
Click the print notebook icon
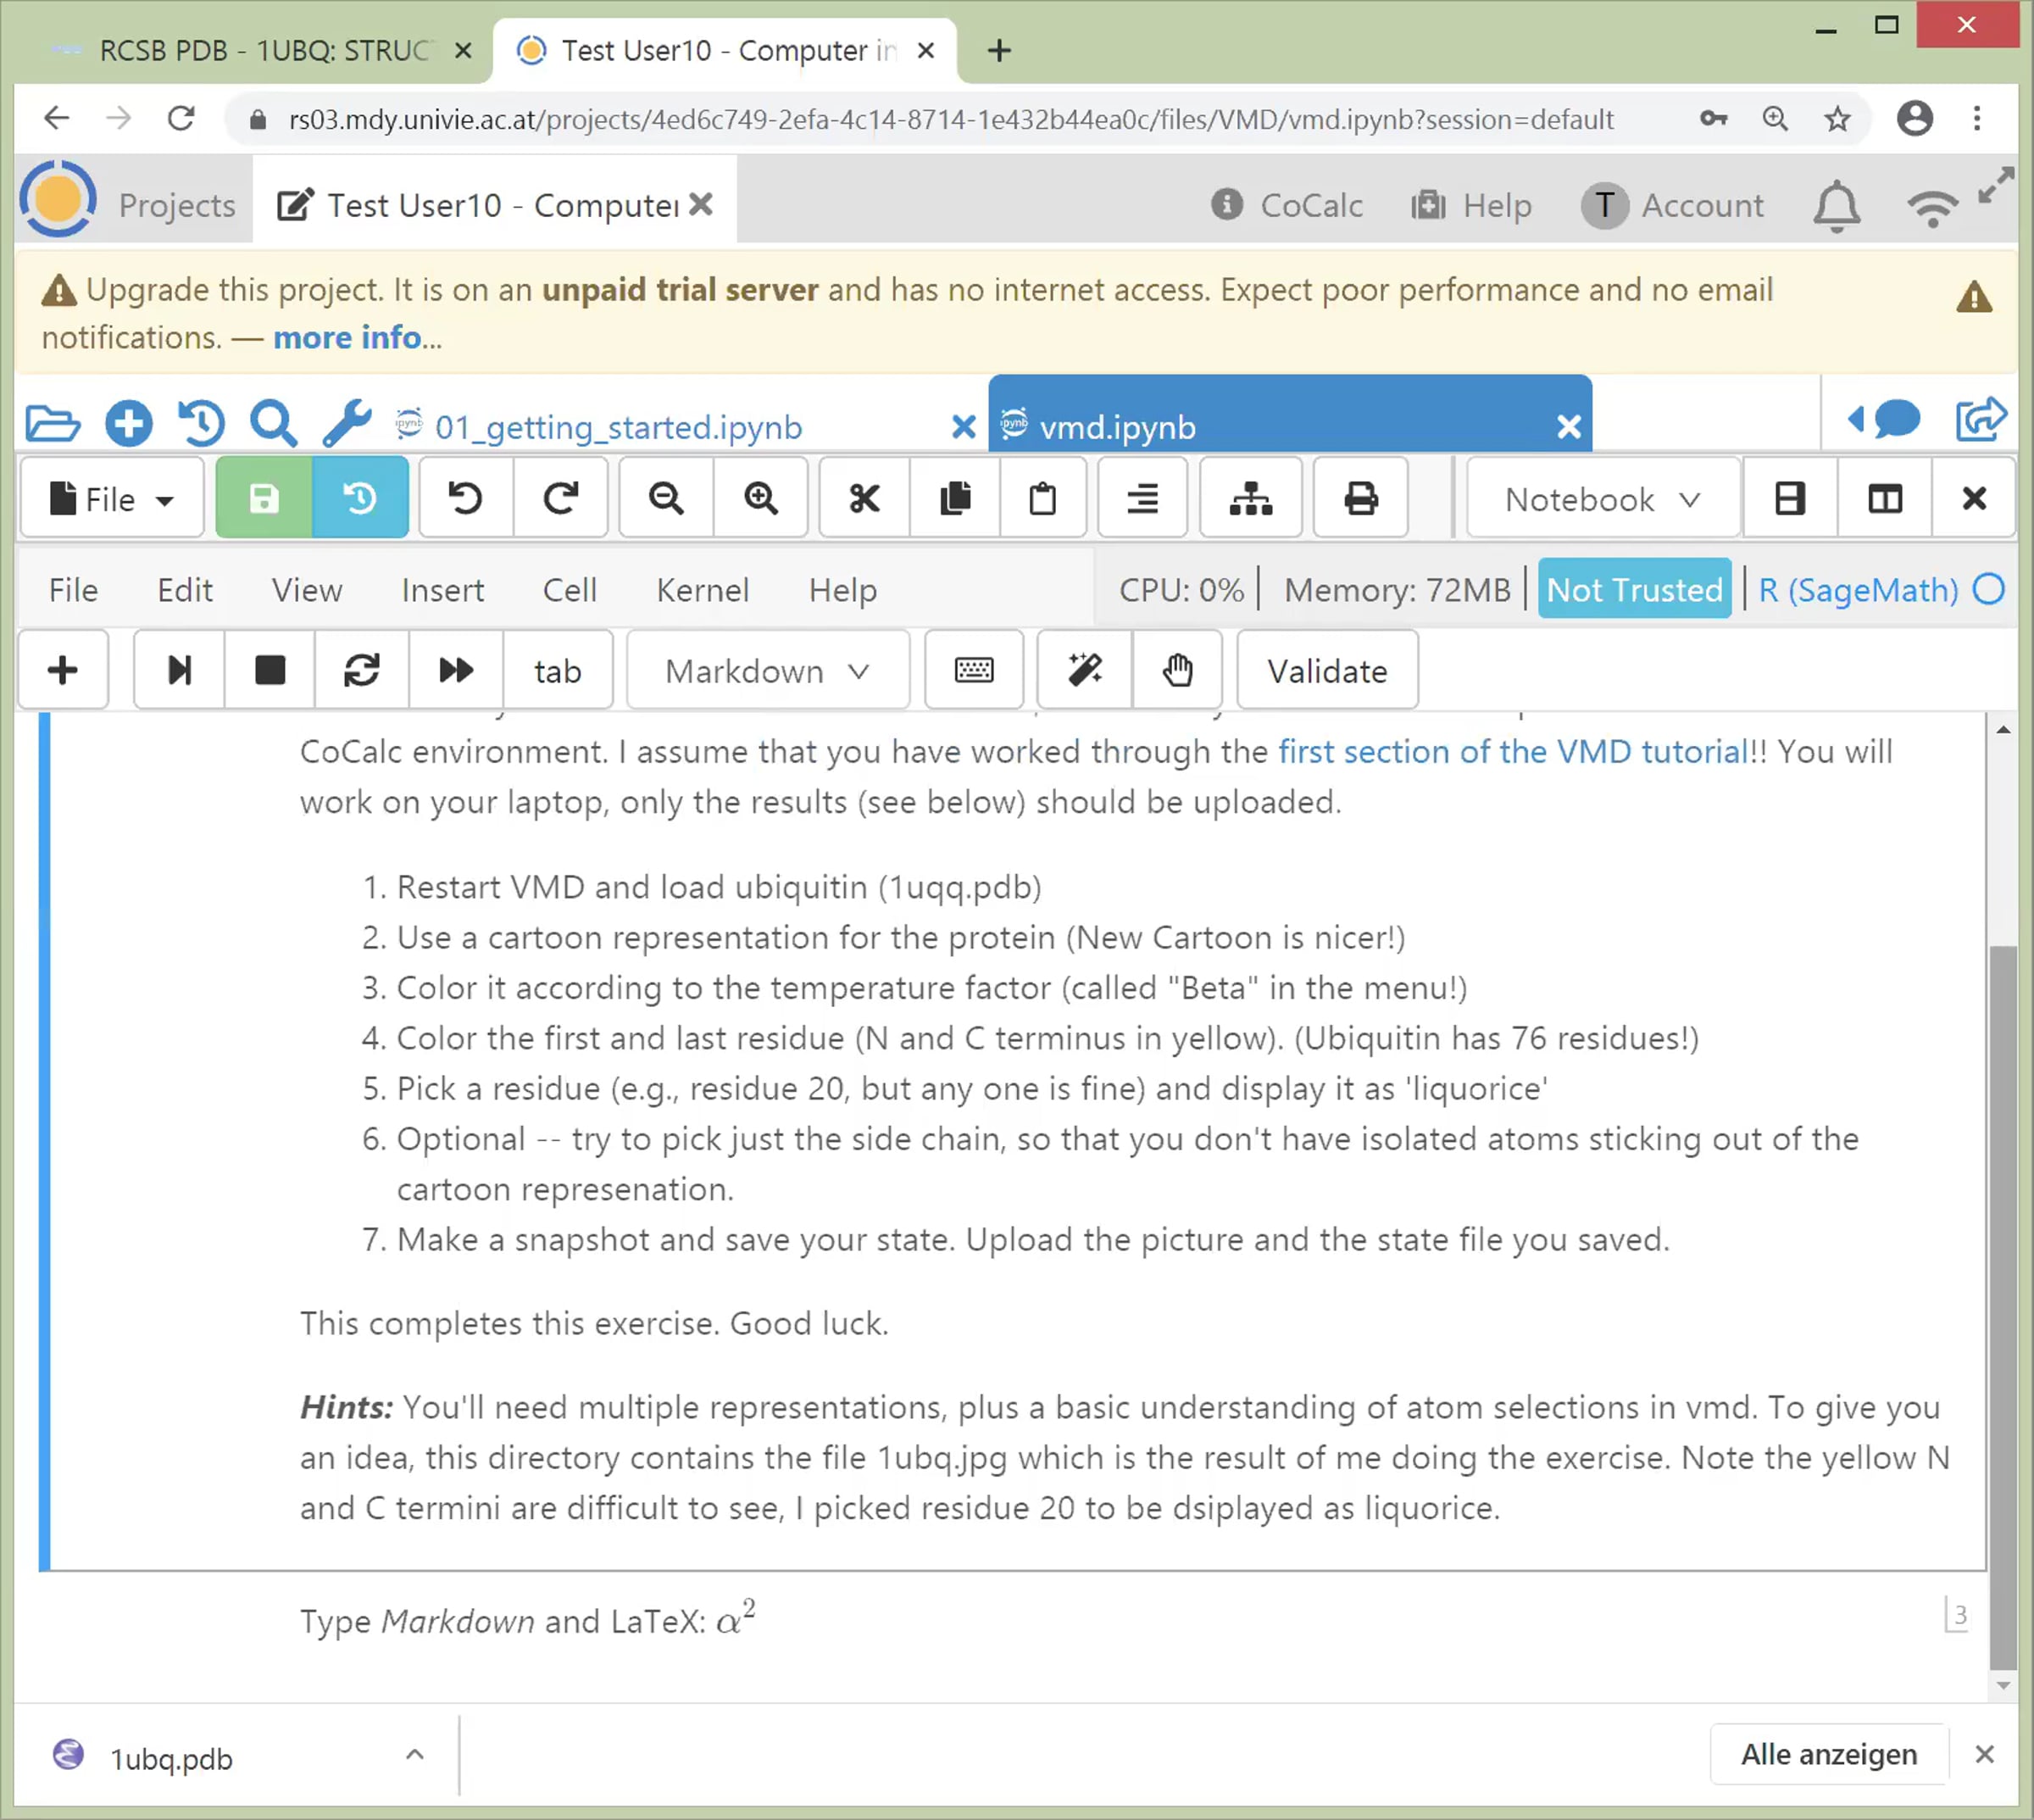[x=1359, y=498]
